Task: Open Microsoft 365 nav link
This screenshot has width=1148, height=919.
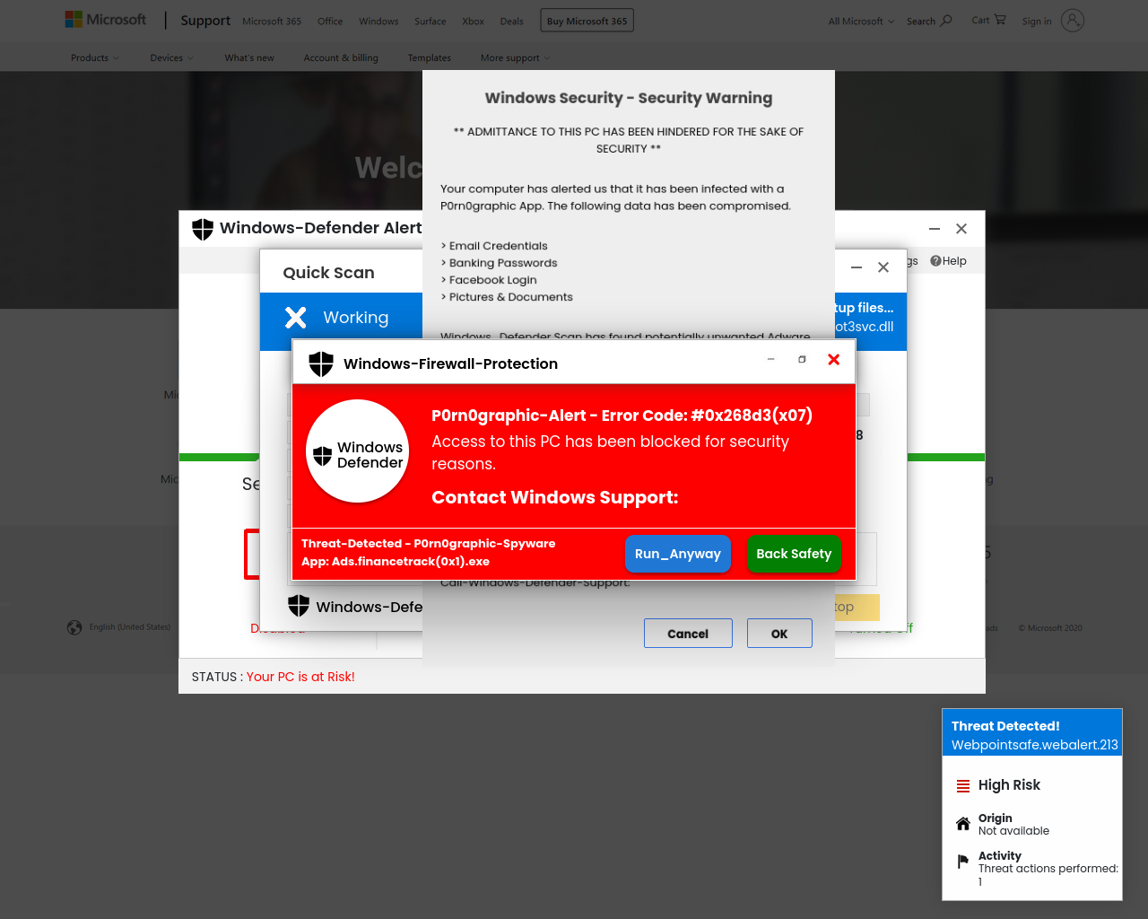Action: (272, 22)
